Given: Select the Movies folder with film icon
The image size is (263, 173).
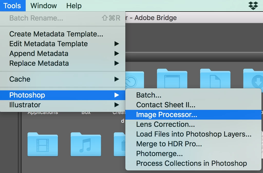Looking at the screenshot, I should click(x=43, y=144).
